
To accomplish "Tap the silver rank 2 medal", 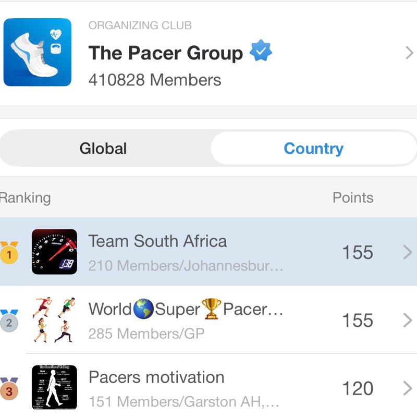I will (9, 321).
